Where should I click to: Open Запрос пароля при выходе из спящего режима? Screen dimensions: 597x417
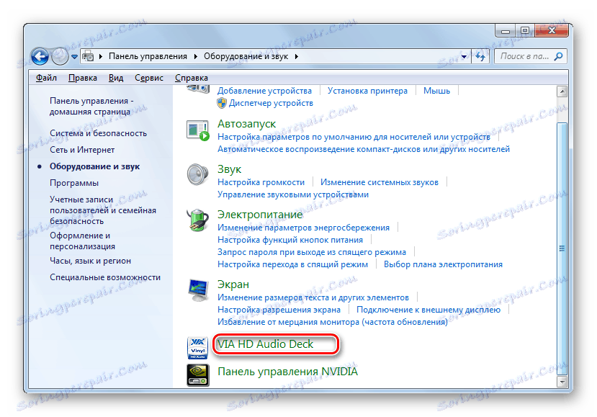[311, 252]
